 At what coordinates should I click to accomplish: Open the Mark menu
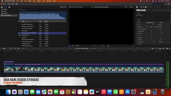[30, 1]
